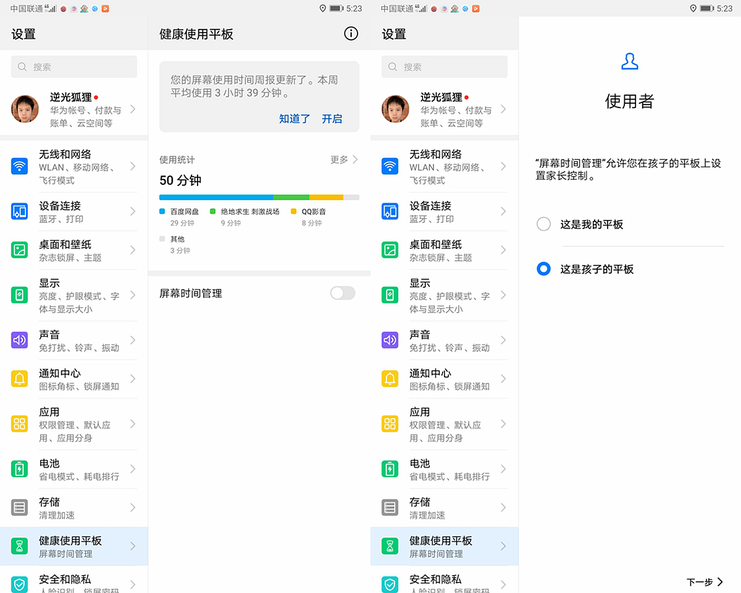Tap profile avatar photo in right screen

pyautogui.click(x=396, y=109)
